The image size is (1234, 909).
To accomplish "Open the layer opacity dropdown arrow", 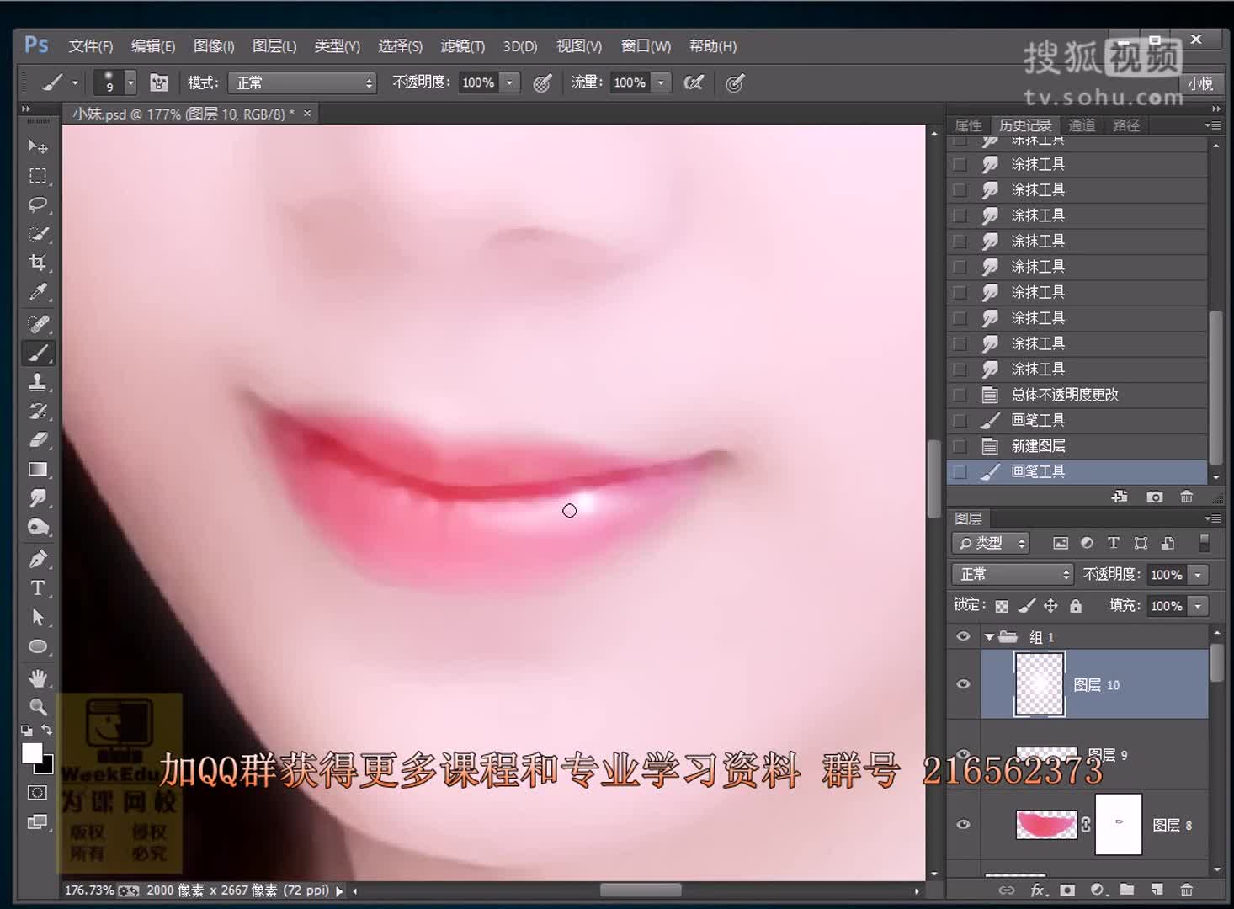I will click(1198, 574).
